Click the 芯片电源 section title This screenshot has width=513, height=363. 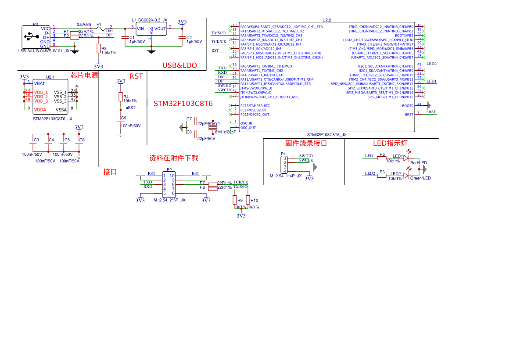pos(84,75)
